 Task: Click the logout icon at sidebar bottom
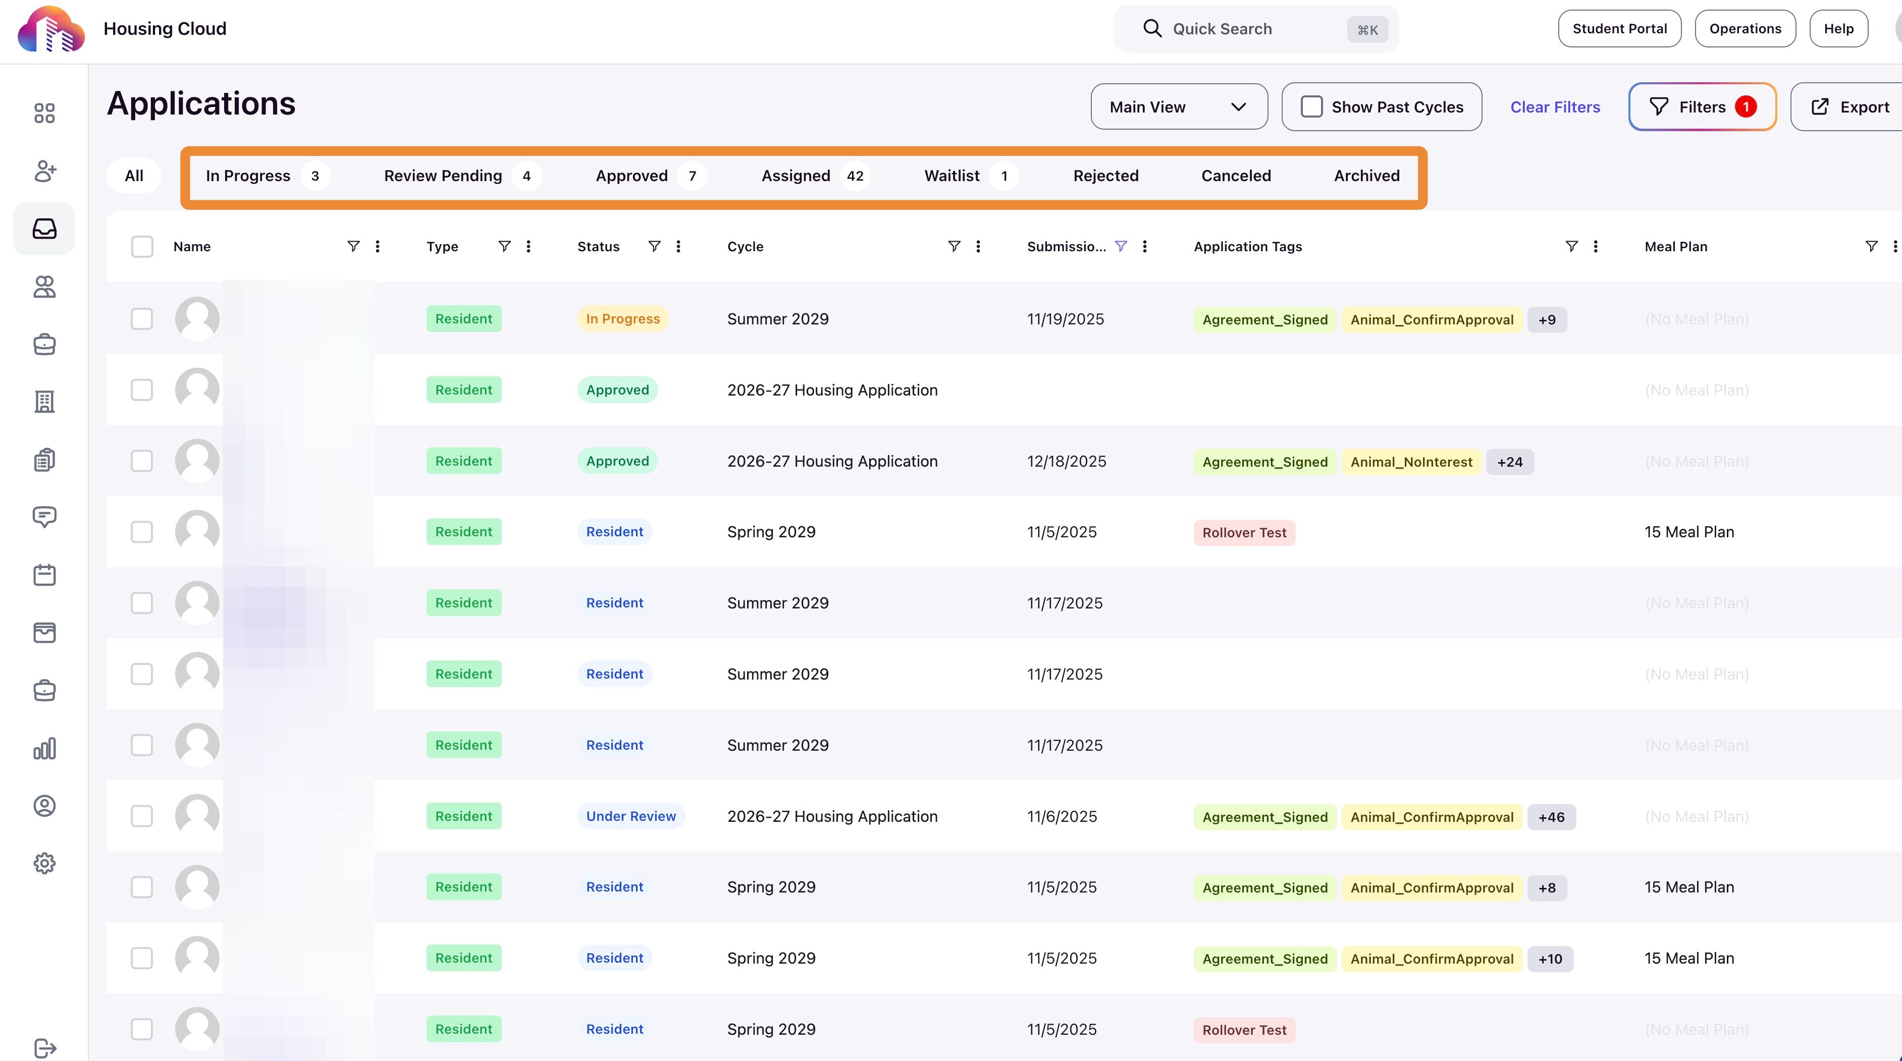pos(44,1048)
